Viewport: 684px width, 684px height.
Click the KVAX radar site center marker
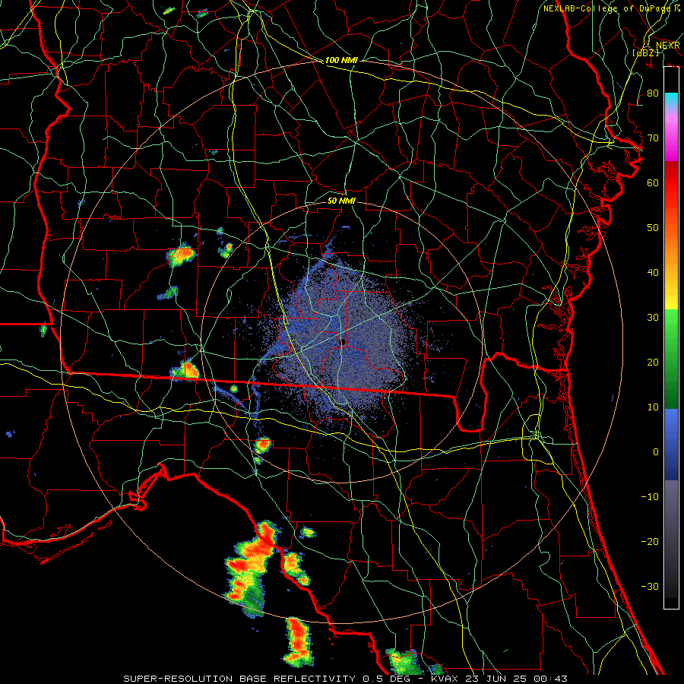[343, 342]
